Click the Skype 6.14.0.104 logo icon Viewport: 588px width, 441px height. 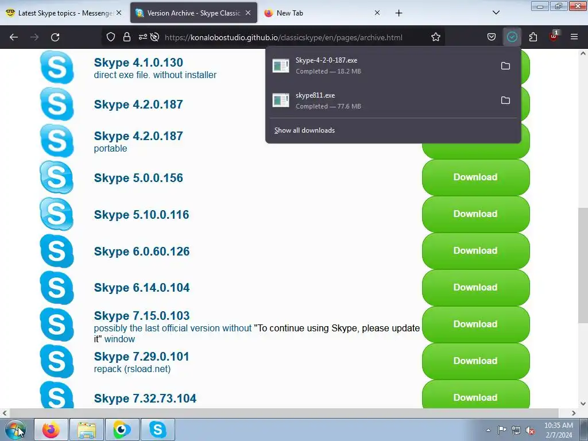pyautogui.click(x=57, y=288)
